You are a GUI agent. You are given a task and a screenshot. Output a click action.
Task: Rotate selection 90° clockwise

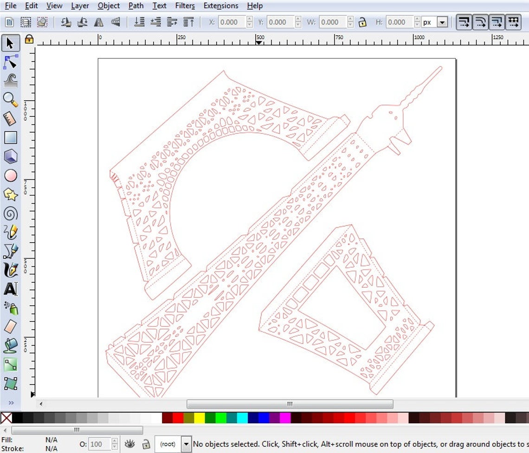pos(82,22)
